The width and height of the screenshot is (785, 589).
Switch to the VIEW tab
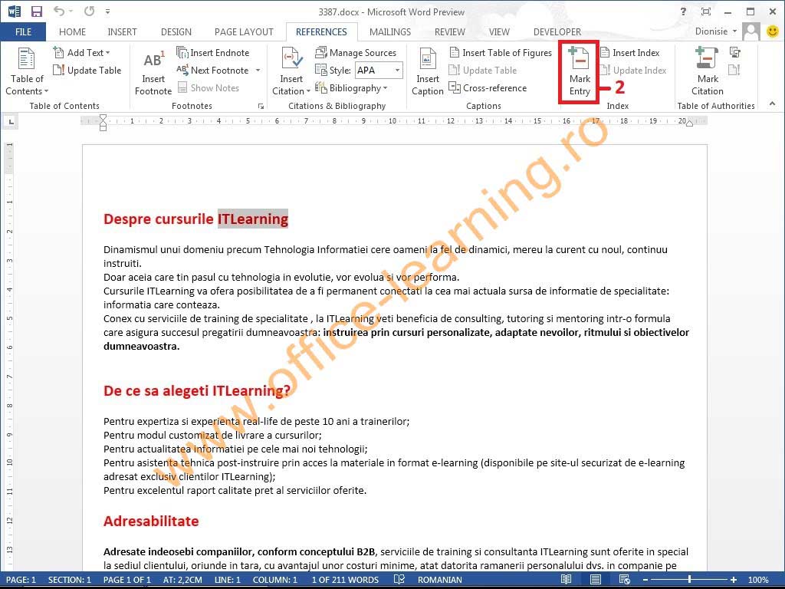(x=499, y=31)
